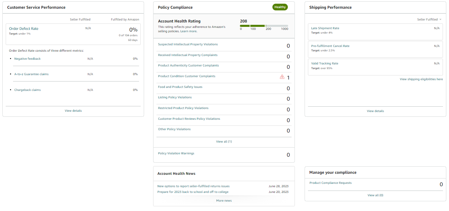This screenshot has width=449, height=211.
Task: Click the account health score 208
Action: coord(244,21)
